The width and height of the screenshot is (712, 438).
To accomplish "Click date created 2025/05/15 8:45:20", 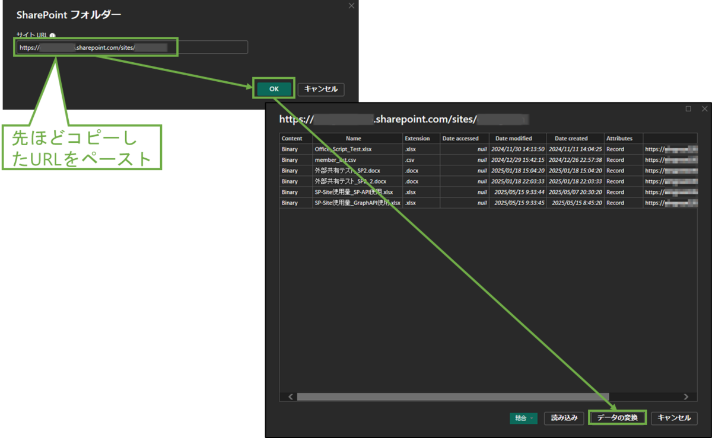I will click(x=575, y=203).
